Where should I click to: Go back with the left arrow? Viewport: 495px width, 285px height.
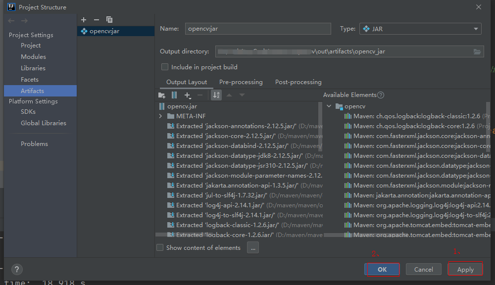pos(11,21)
